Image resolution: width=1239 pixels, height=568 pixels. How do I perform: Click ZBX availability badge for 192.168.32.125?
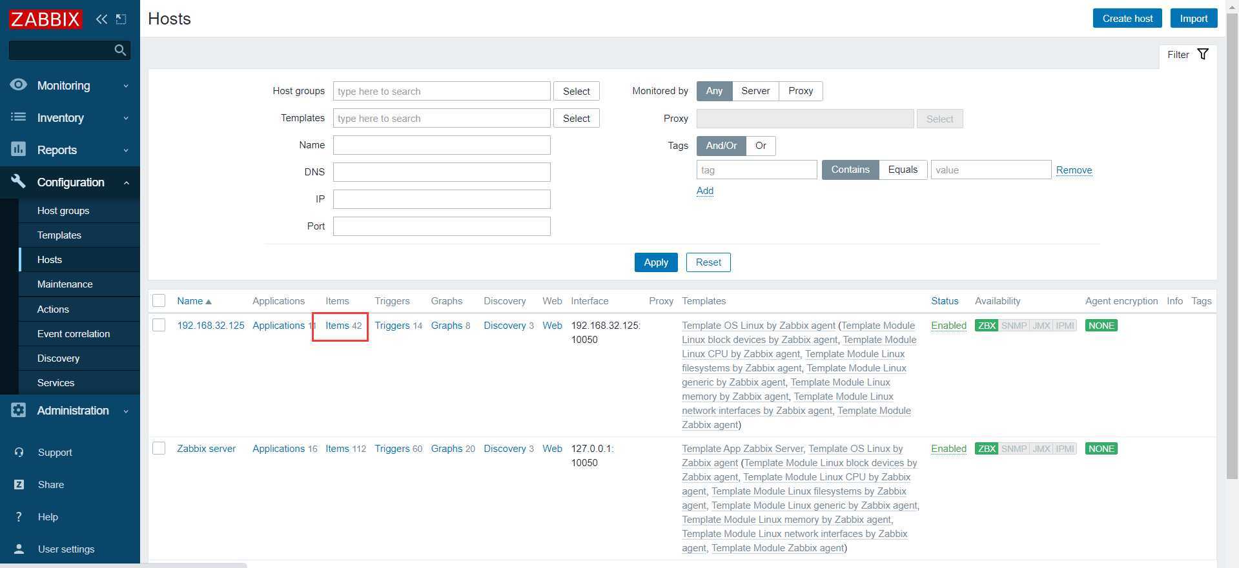pos(987,326)
